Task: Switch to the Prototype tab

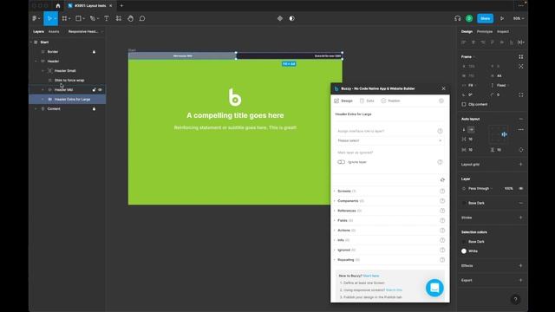Action: pos(485,31)
